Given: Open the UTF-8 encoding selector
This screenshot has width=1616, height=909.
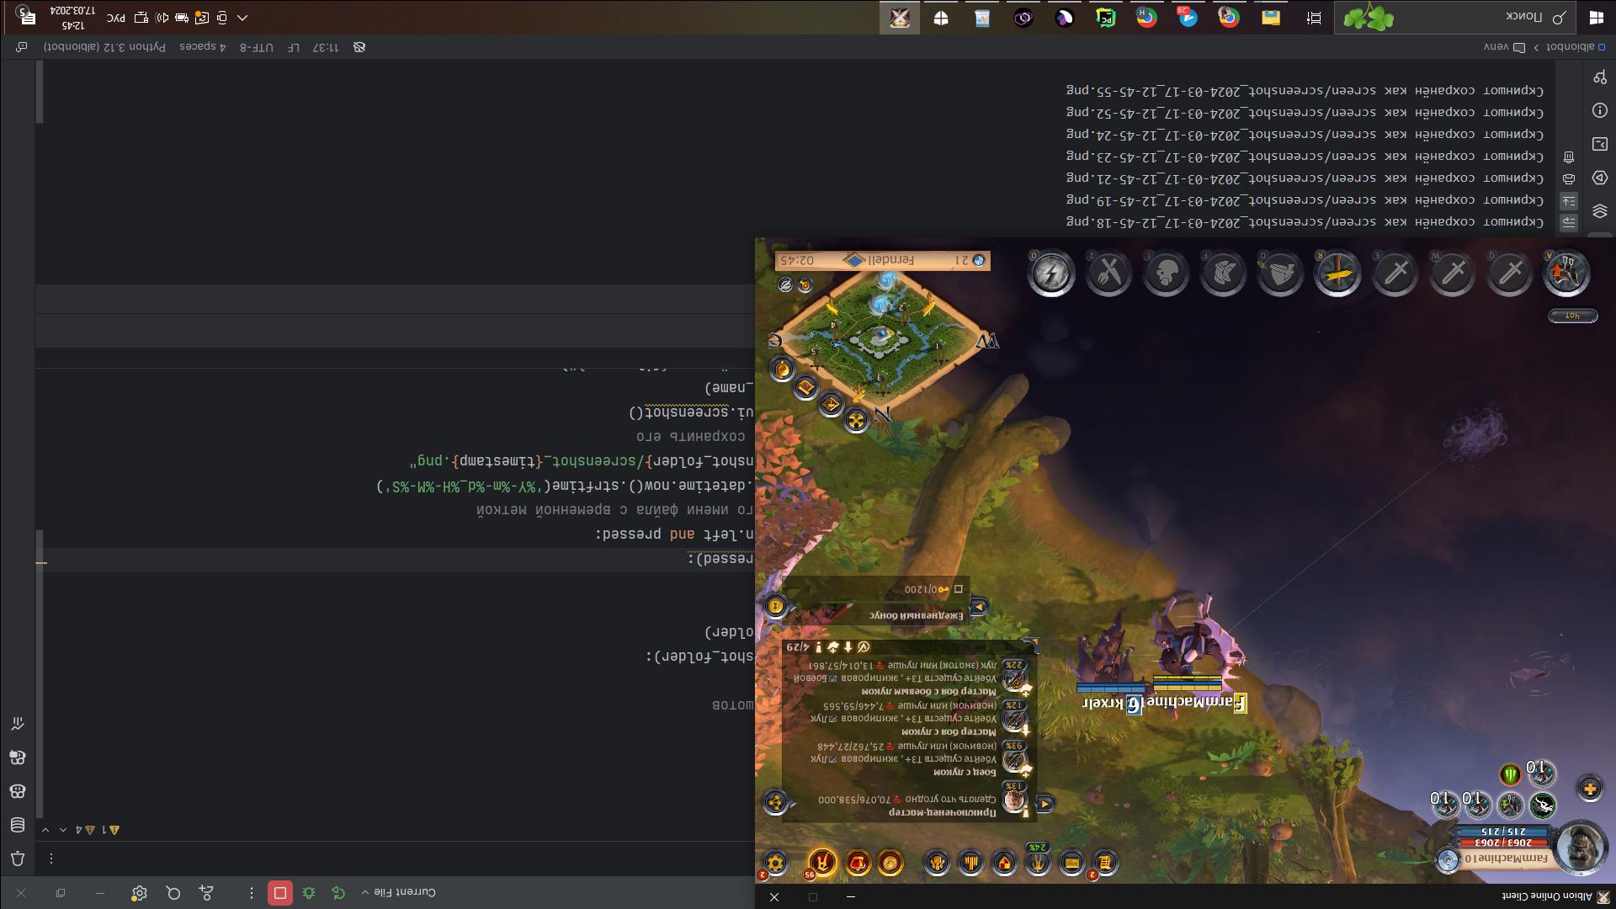Looking at the screenshot, I should (257, 47).
